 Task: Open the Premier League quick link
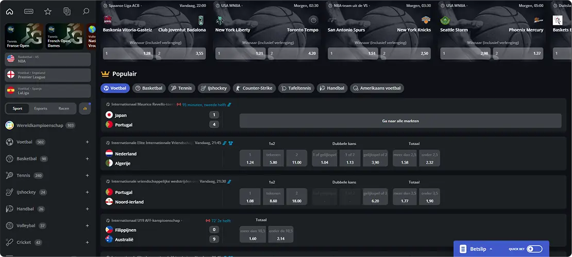[48, 75]
